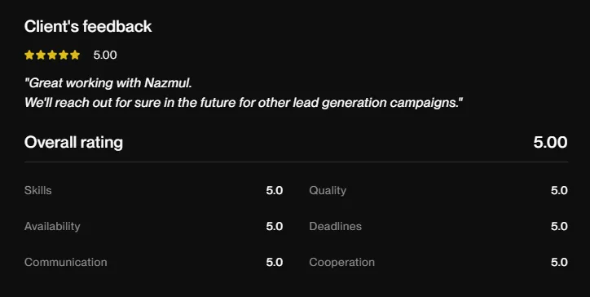Click the 5.0 score for Communication
Viewport: 590px width, 297px height.
click(x=275, y=263)
